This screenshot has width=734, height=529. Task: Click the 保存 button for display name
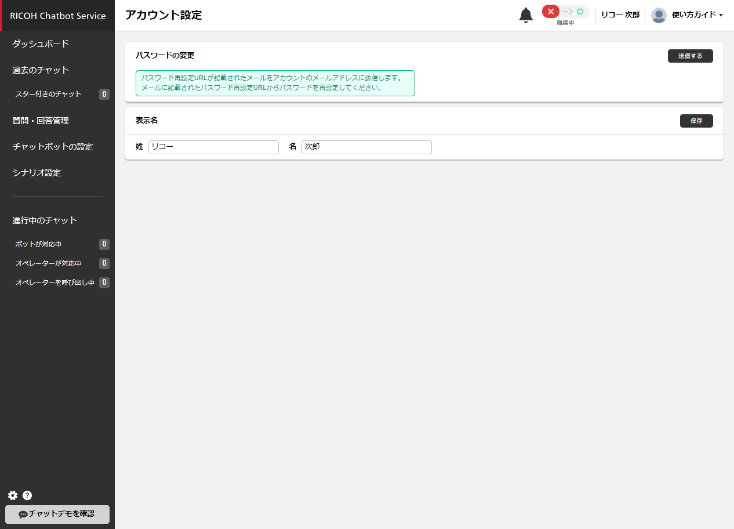(x=696, y=121)
